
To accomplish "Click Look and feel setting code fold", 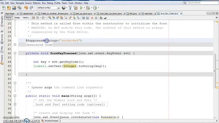I will click(x=70, y=104).
